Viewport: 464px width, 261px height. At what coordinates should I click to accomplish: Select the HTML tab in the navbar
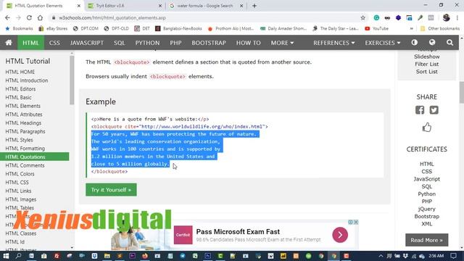[x=30, y=43]
